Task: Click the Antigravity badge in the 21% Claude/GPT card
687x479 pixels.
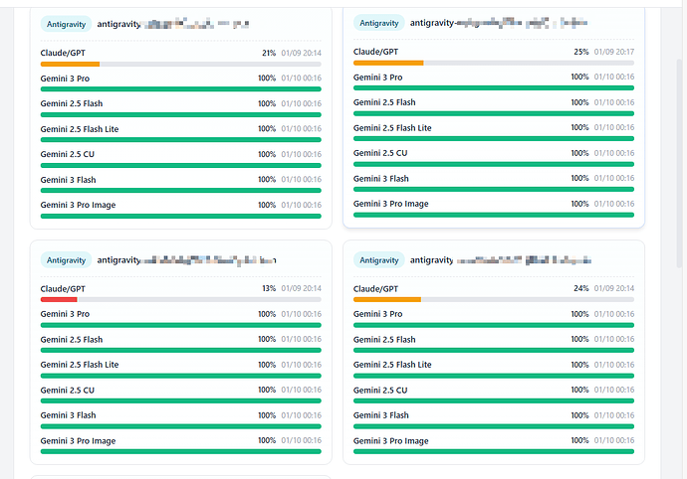Action: click(66, 24)
